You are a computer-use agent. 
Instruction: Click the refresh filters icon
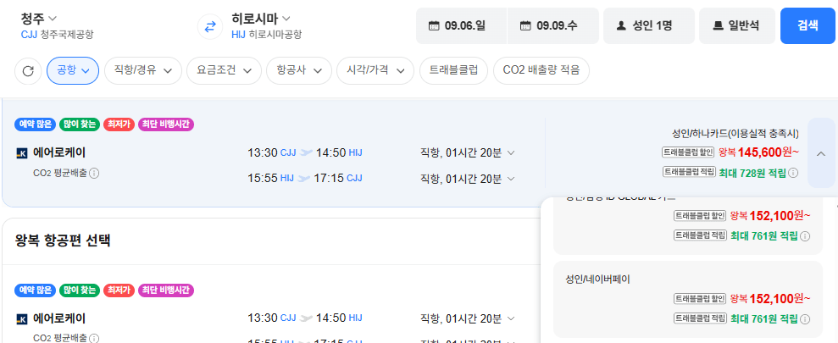click(28, 71)
